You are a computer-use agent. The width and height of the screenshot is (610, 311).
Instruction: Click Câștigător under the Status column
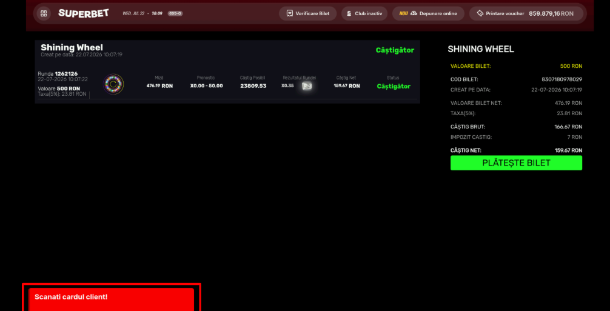click(394, 86)
